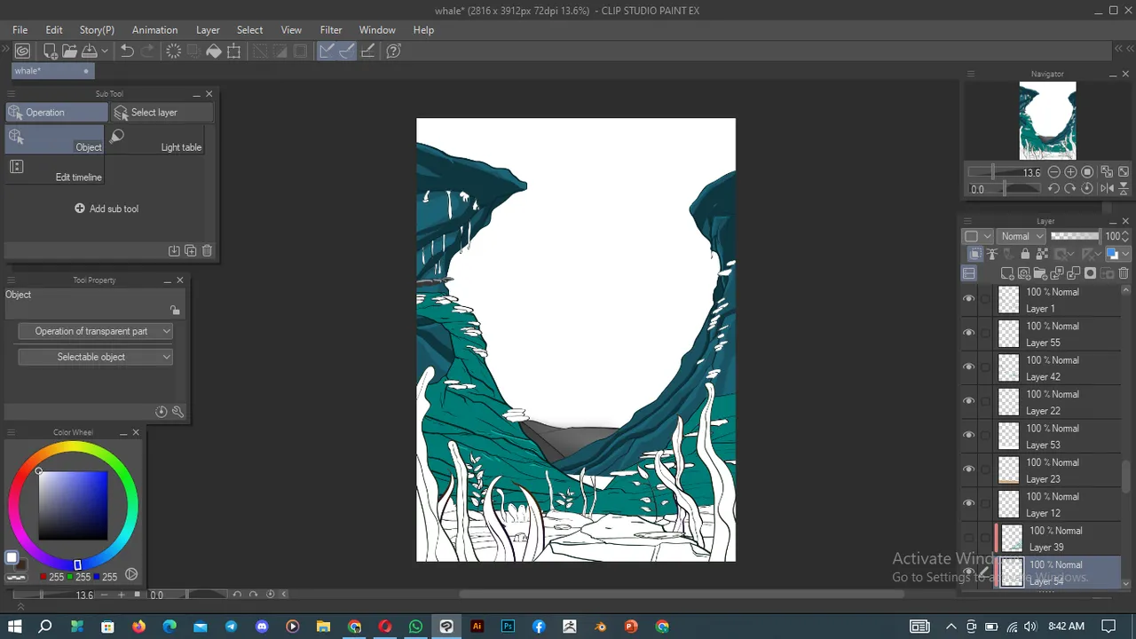Zoom out in Navigator panel
The width and height of the screenshot is (1136, 639).
tap(1053, 172)
